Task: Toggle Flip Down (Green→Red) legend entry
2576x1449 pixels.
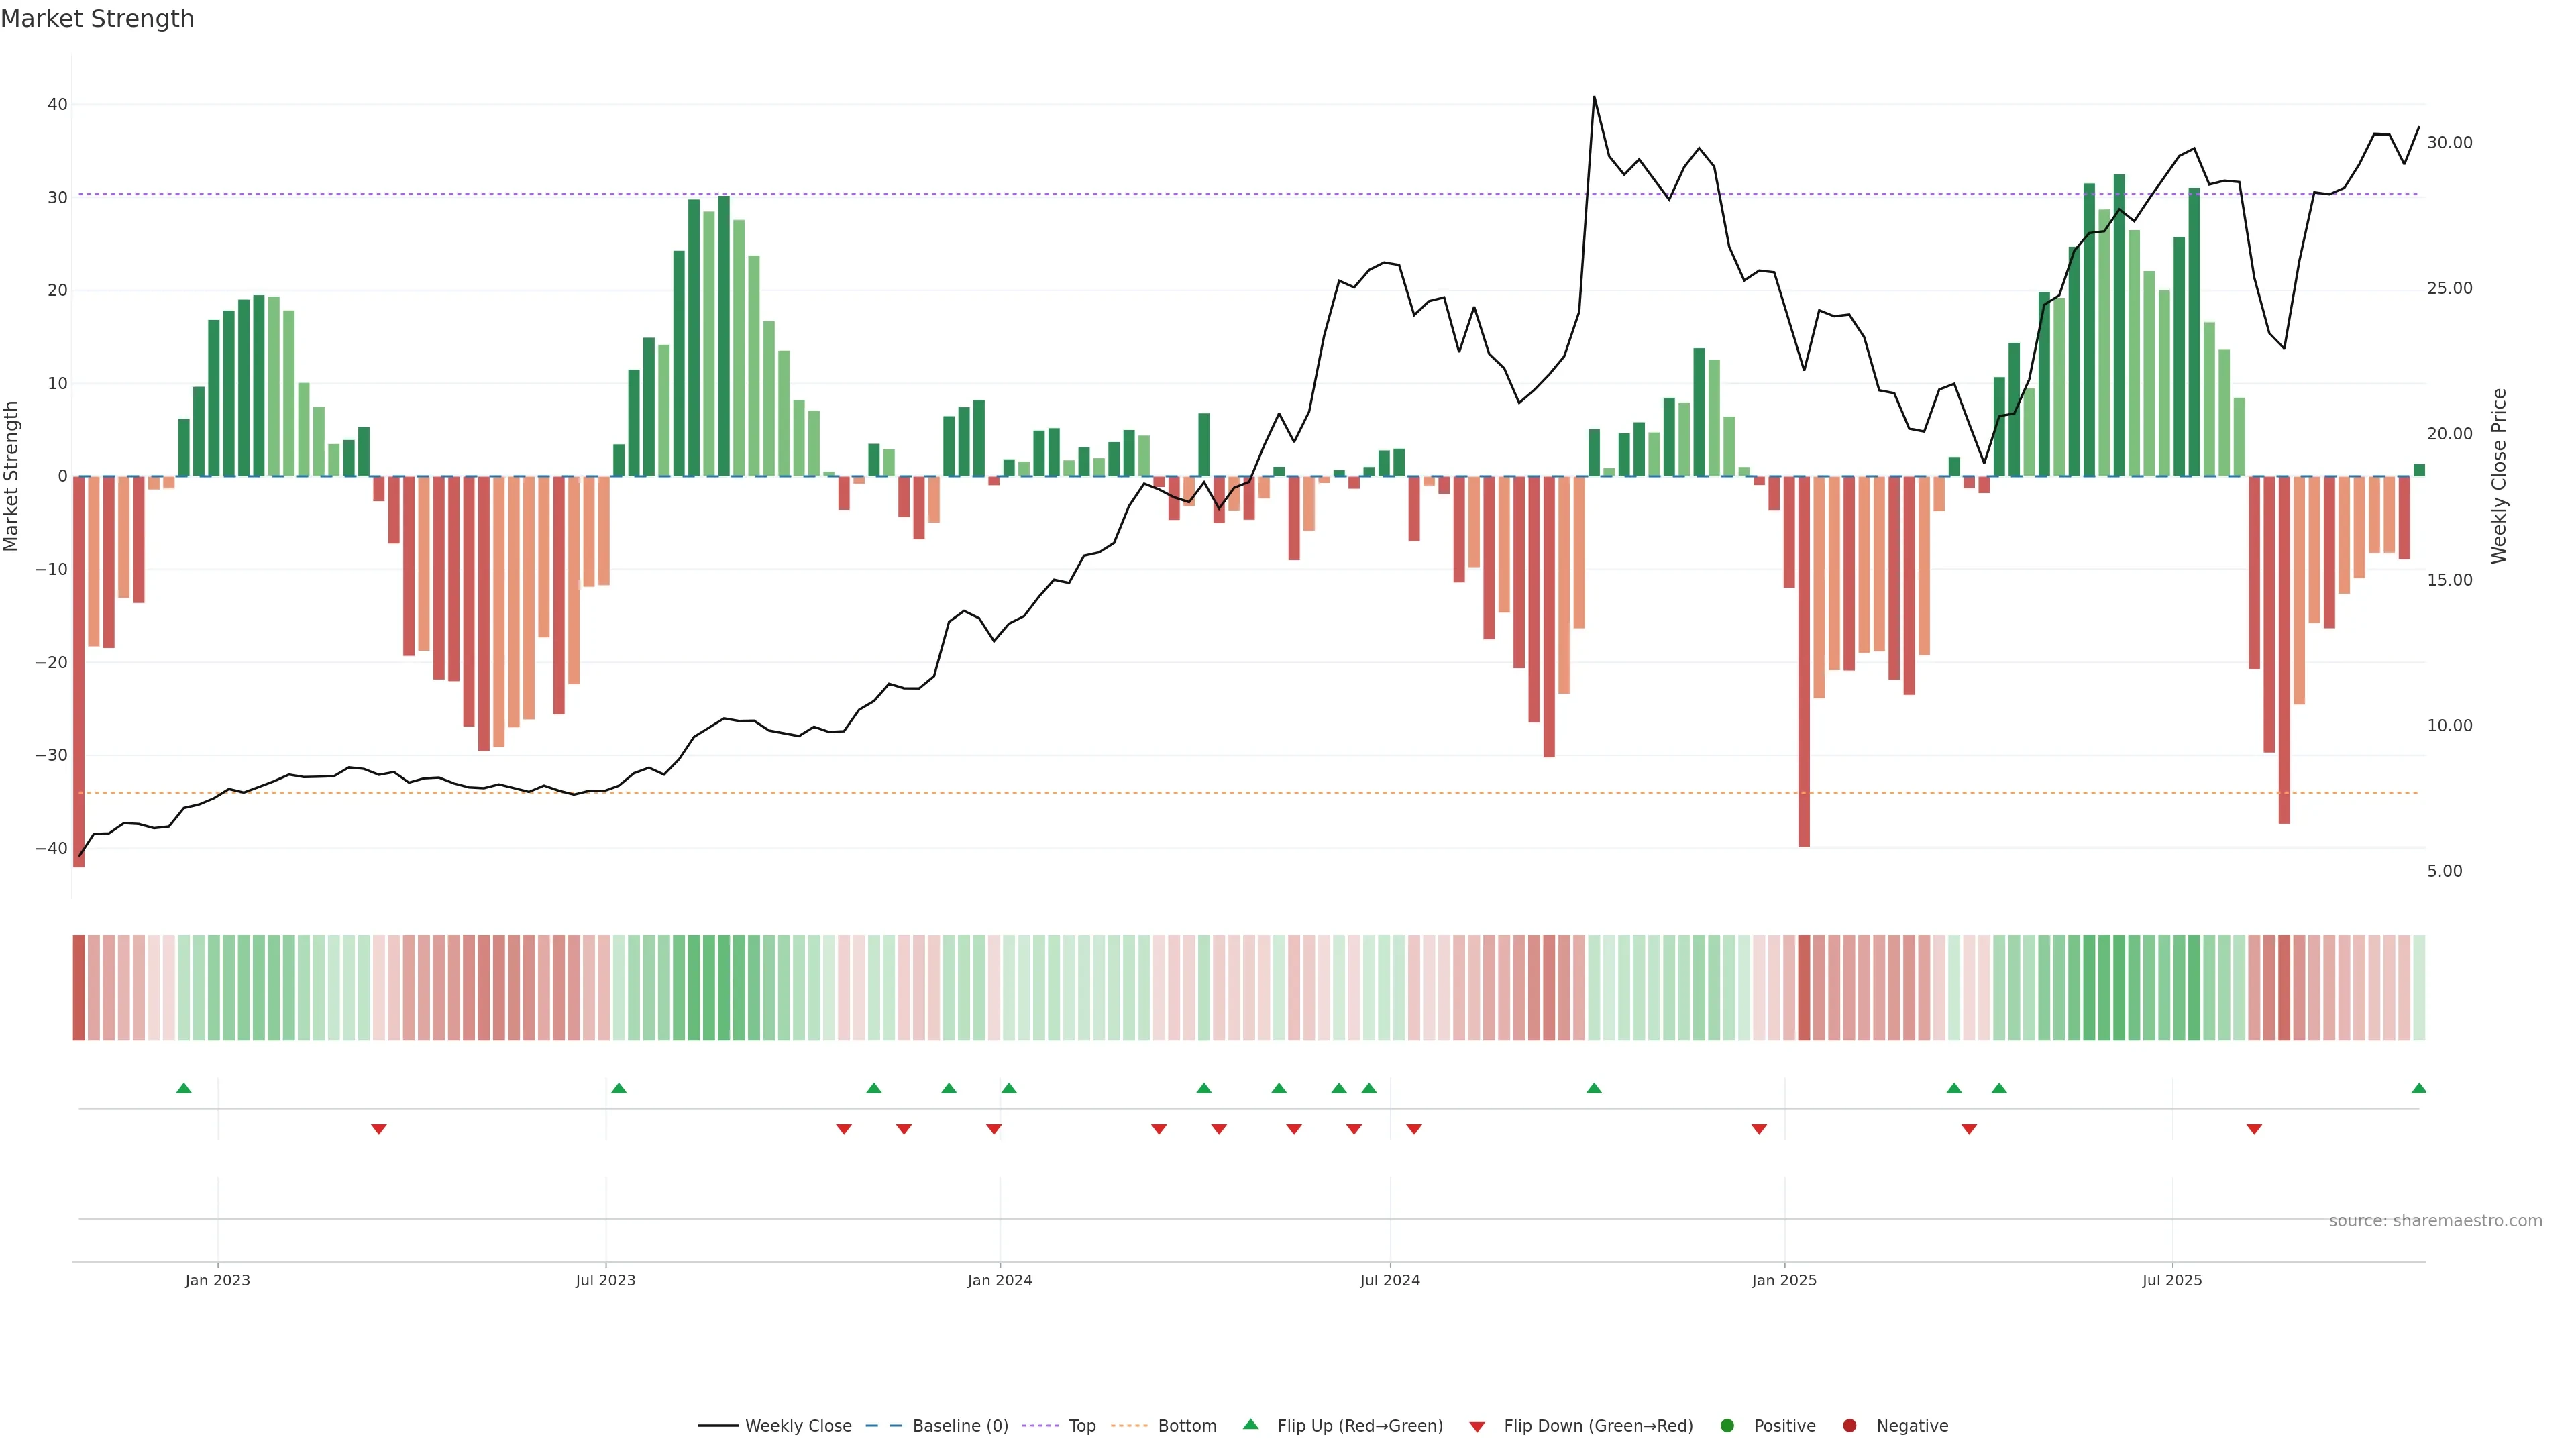Action: (1597, 1426)
